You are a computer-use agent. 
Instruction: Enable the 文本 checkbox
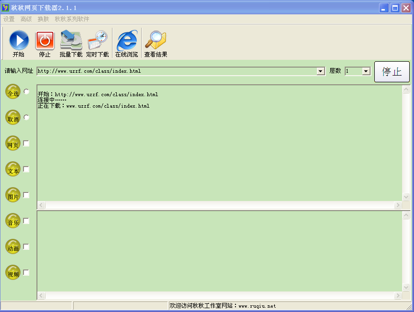pyautogui.click(x=26, y=169)
